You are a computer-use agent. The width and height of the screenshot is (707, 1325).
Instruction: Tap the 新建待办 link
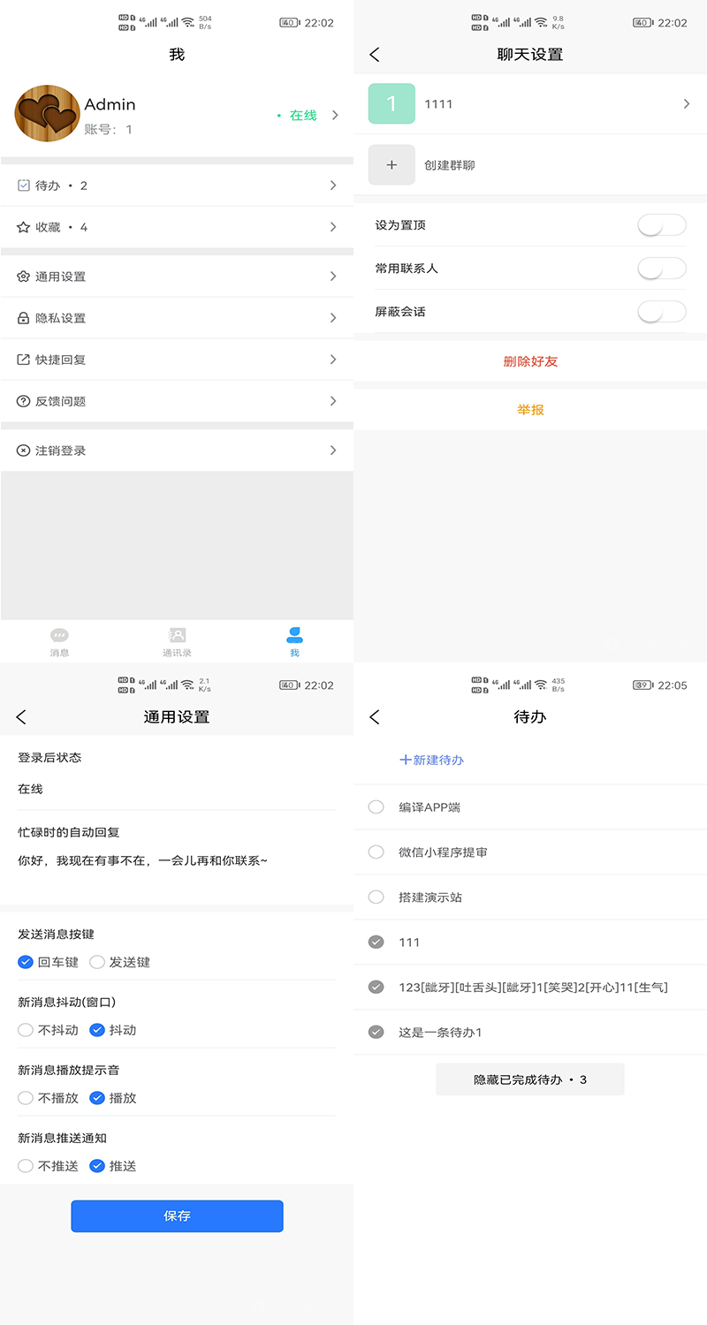click(x=432, y=760)
